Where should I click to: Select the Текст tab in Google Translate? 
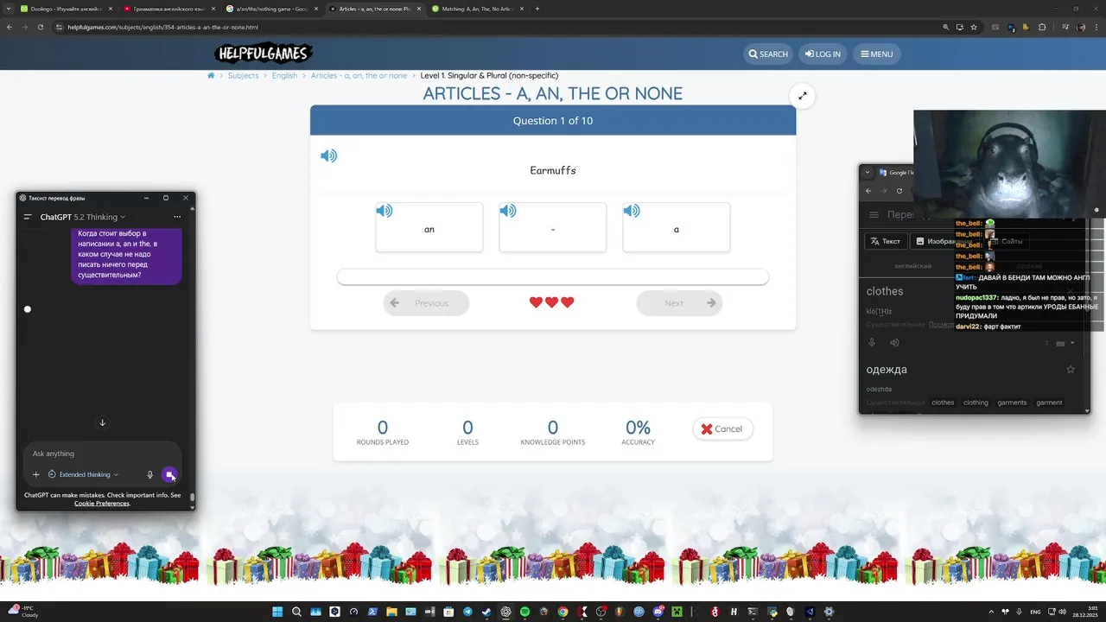pyautogui.click(x=886, y=241)
